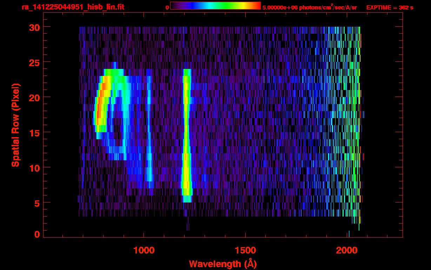This screenshot has height=270, width=431.
Task: Click the y-axis tick label 0
Action: tap(37, 234)
